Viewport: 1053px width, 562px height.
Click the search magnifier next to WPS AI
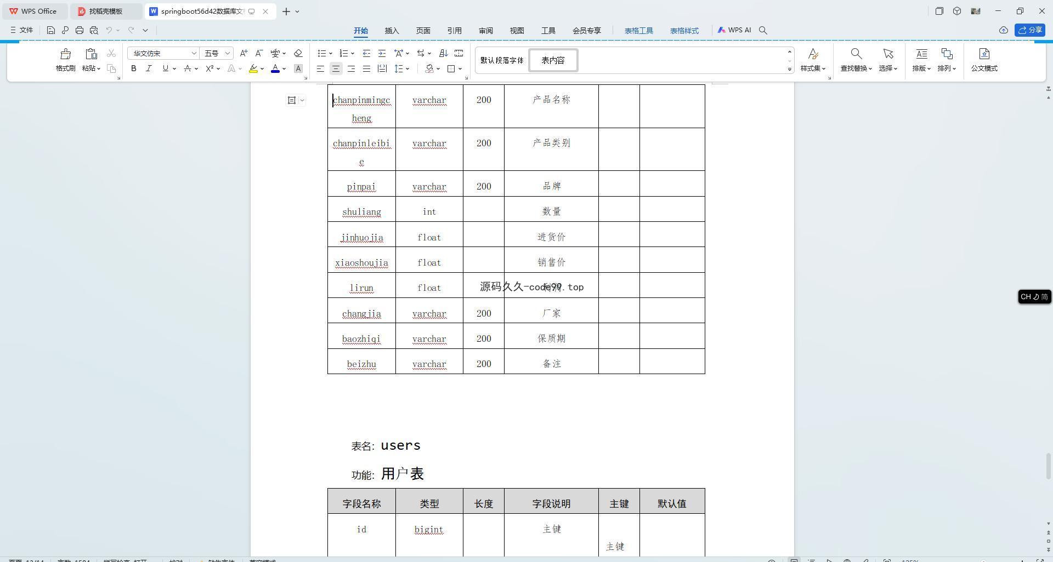coord(763,30)
